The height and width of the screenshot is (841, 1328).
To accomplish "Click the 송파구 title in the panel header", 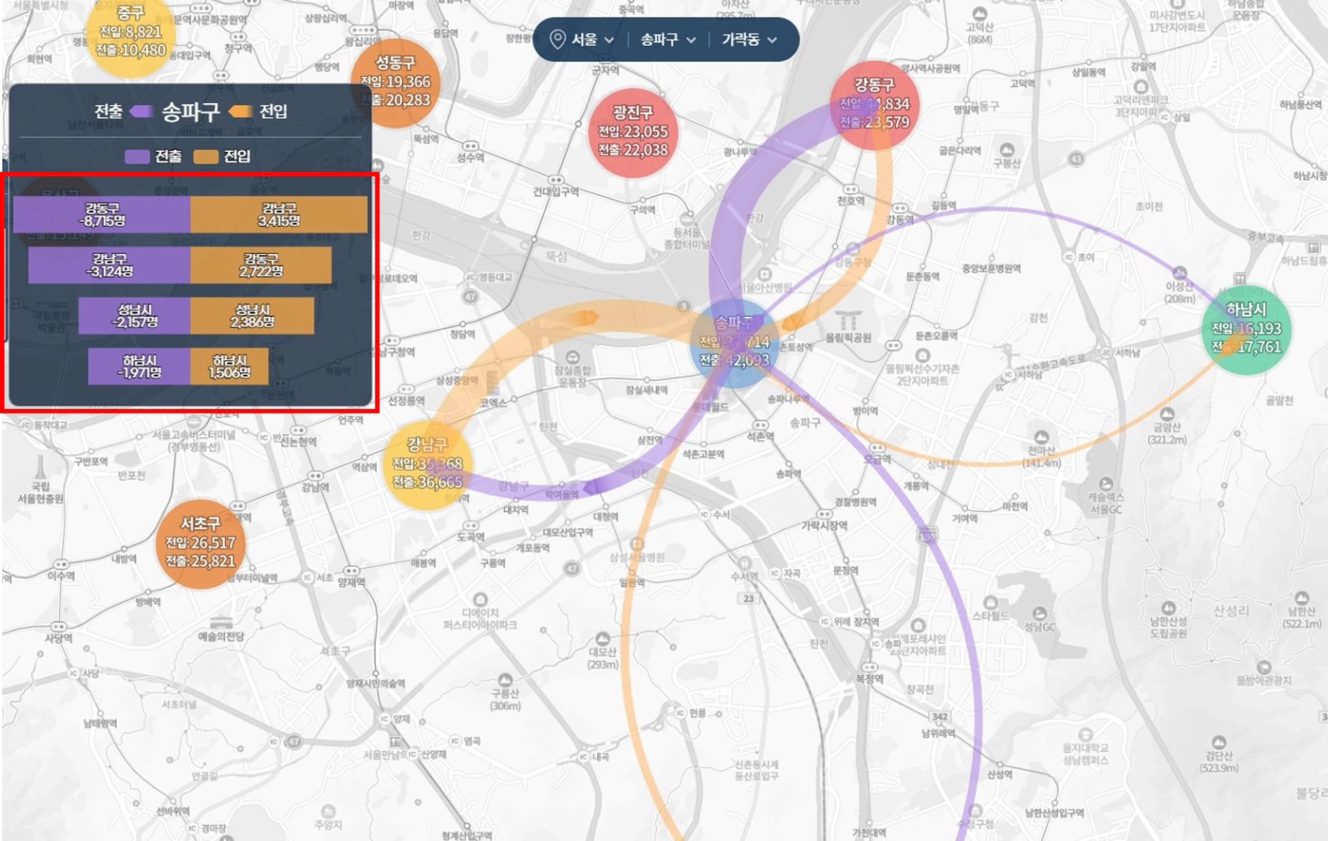I will [190, 112].
